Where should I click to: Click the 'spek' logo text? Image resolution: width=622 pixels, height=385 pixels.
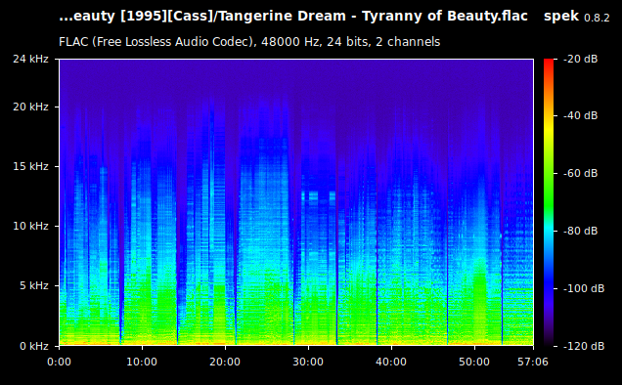coord(561,17)
